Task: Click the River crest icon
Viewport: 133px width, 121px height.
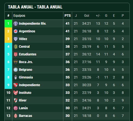Action: tap(16, 100)
